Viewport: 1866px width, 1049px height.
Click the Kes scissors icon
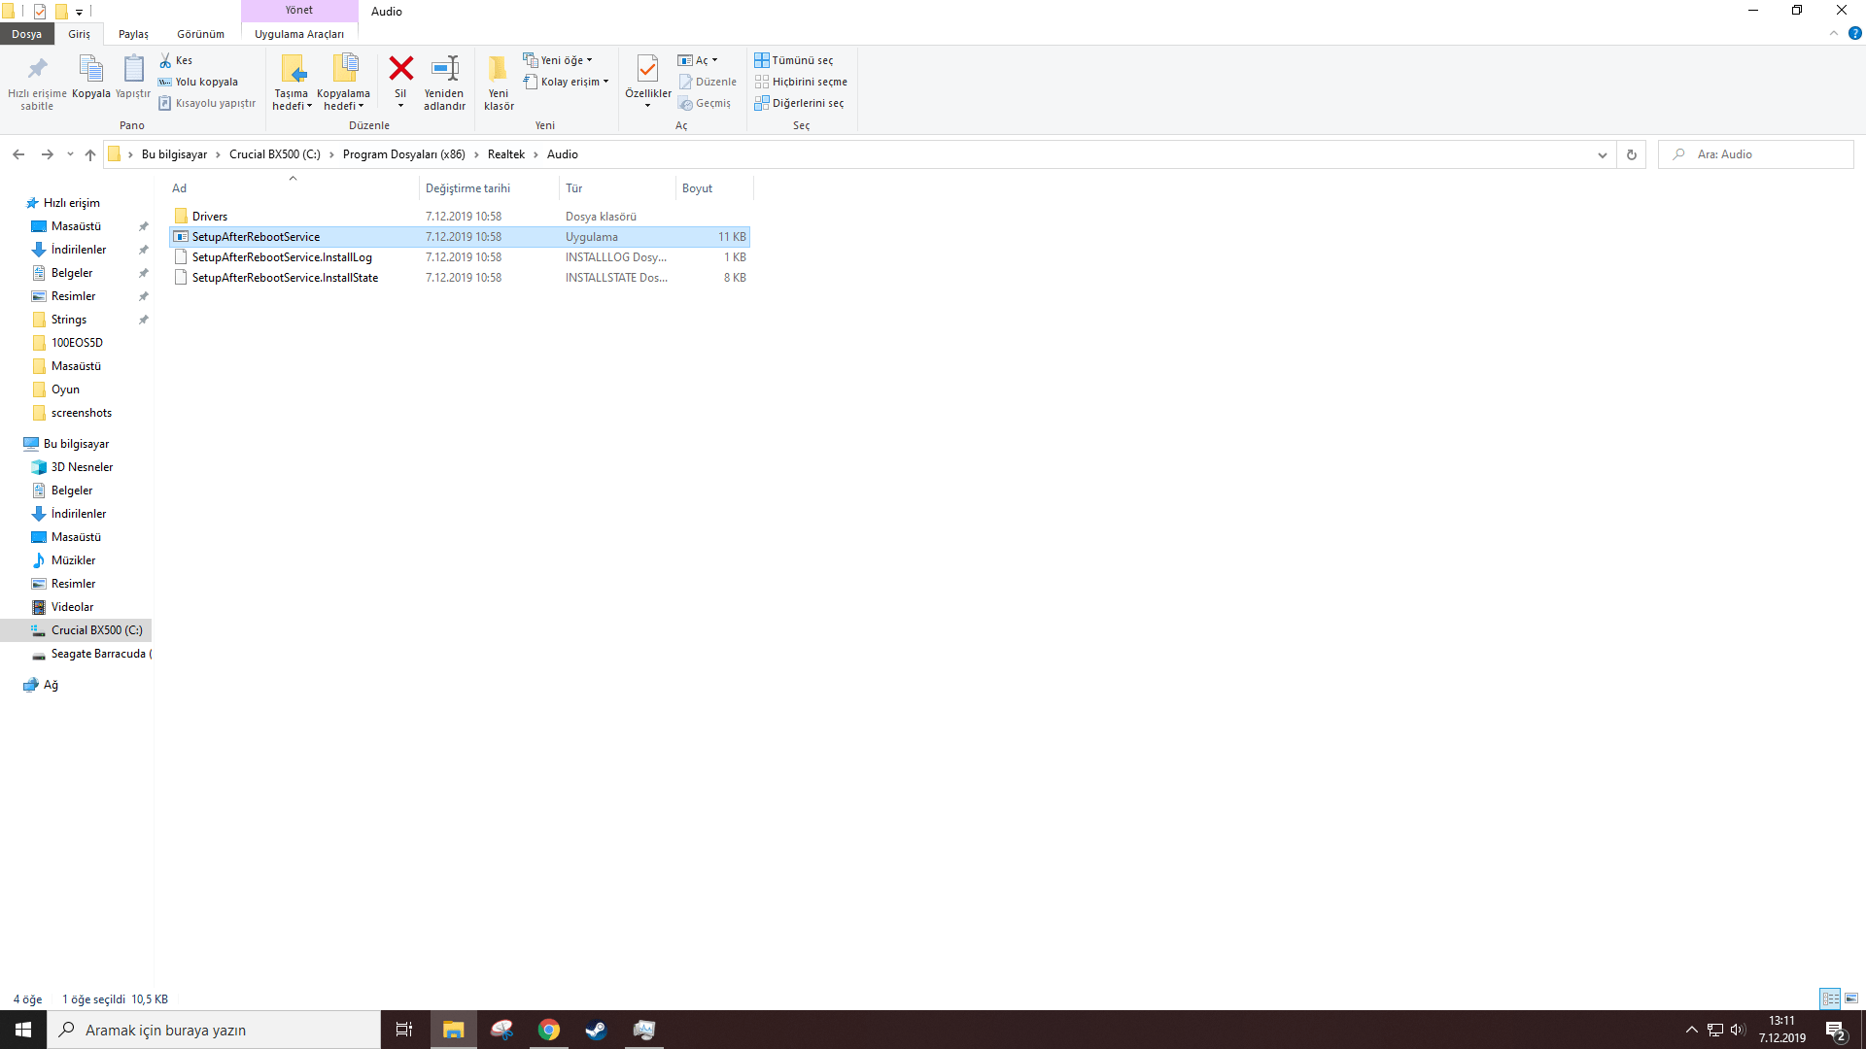(166, 60)
